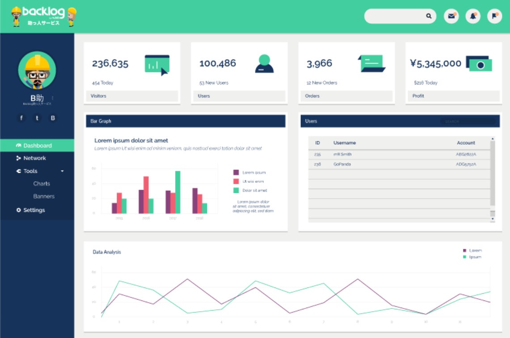This screenshot has width=510, height=338.
Task: Click the ¥5,345,000 profit value
Action: coord(436,63)
